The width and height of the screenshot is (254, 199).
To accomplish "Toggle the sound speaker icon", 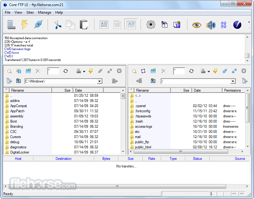I will pyautogui.click(x=211, y=25).
